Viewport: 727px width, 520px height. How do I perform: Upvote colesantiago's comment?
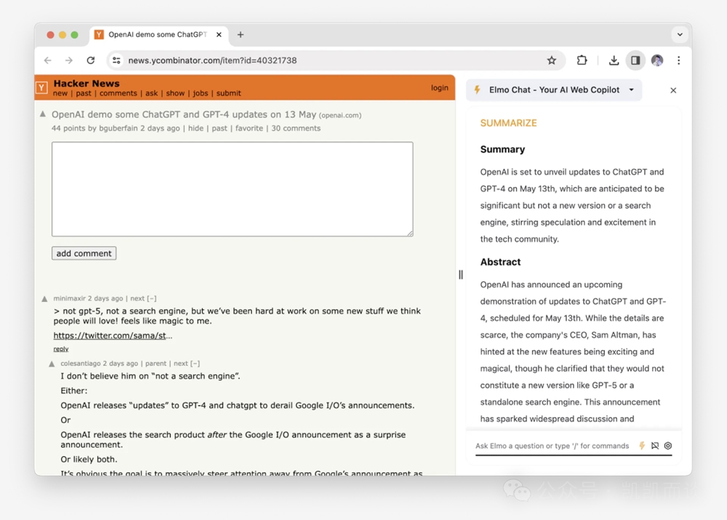tap(52, 364)
